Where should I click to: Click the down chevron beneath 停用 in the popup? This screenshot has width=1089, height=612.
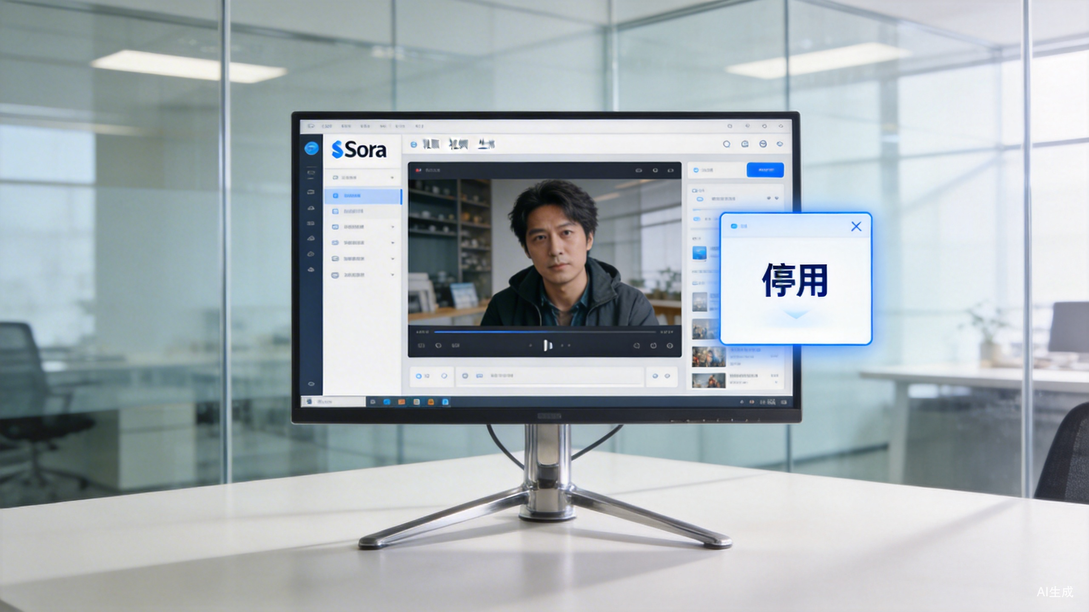(x=795, y=315)
